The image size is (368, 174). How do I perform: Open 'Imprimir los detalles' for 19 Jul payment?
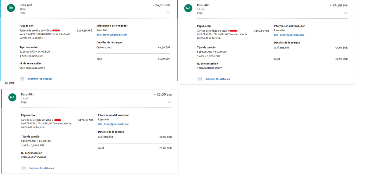pyautogui.click(x=217, y=79)
